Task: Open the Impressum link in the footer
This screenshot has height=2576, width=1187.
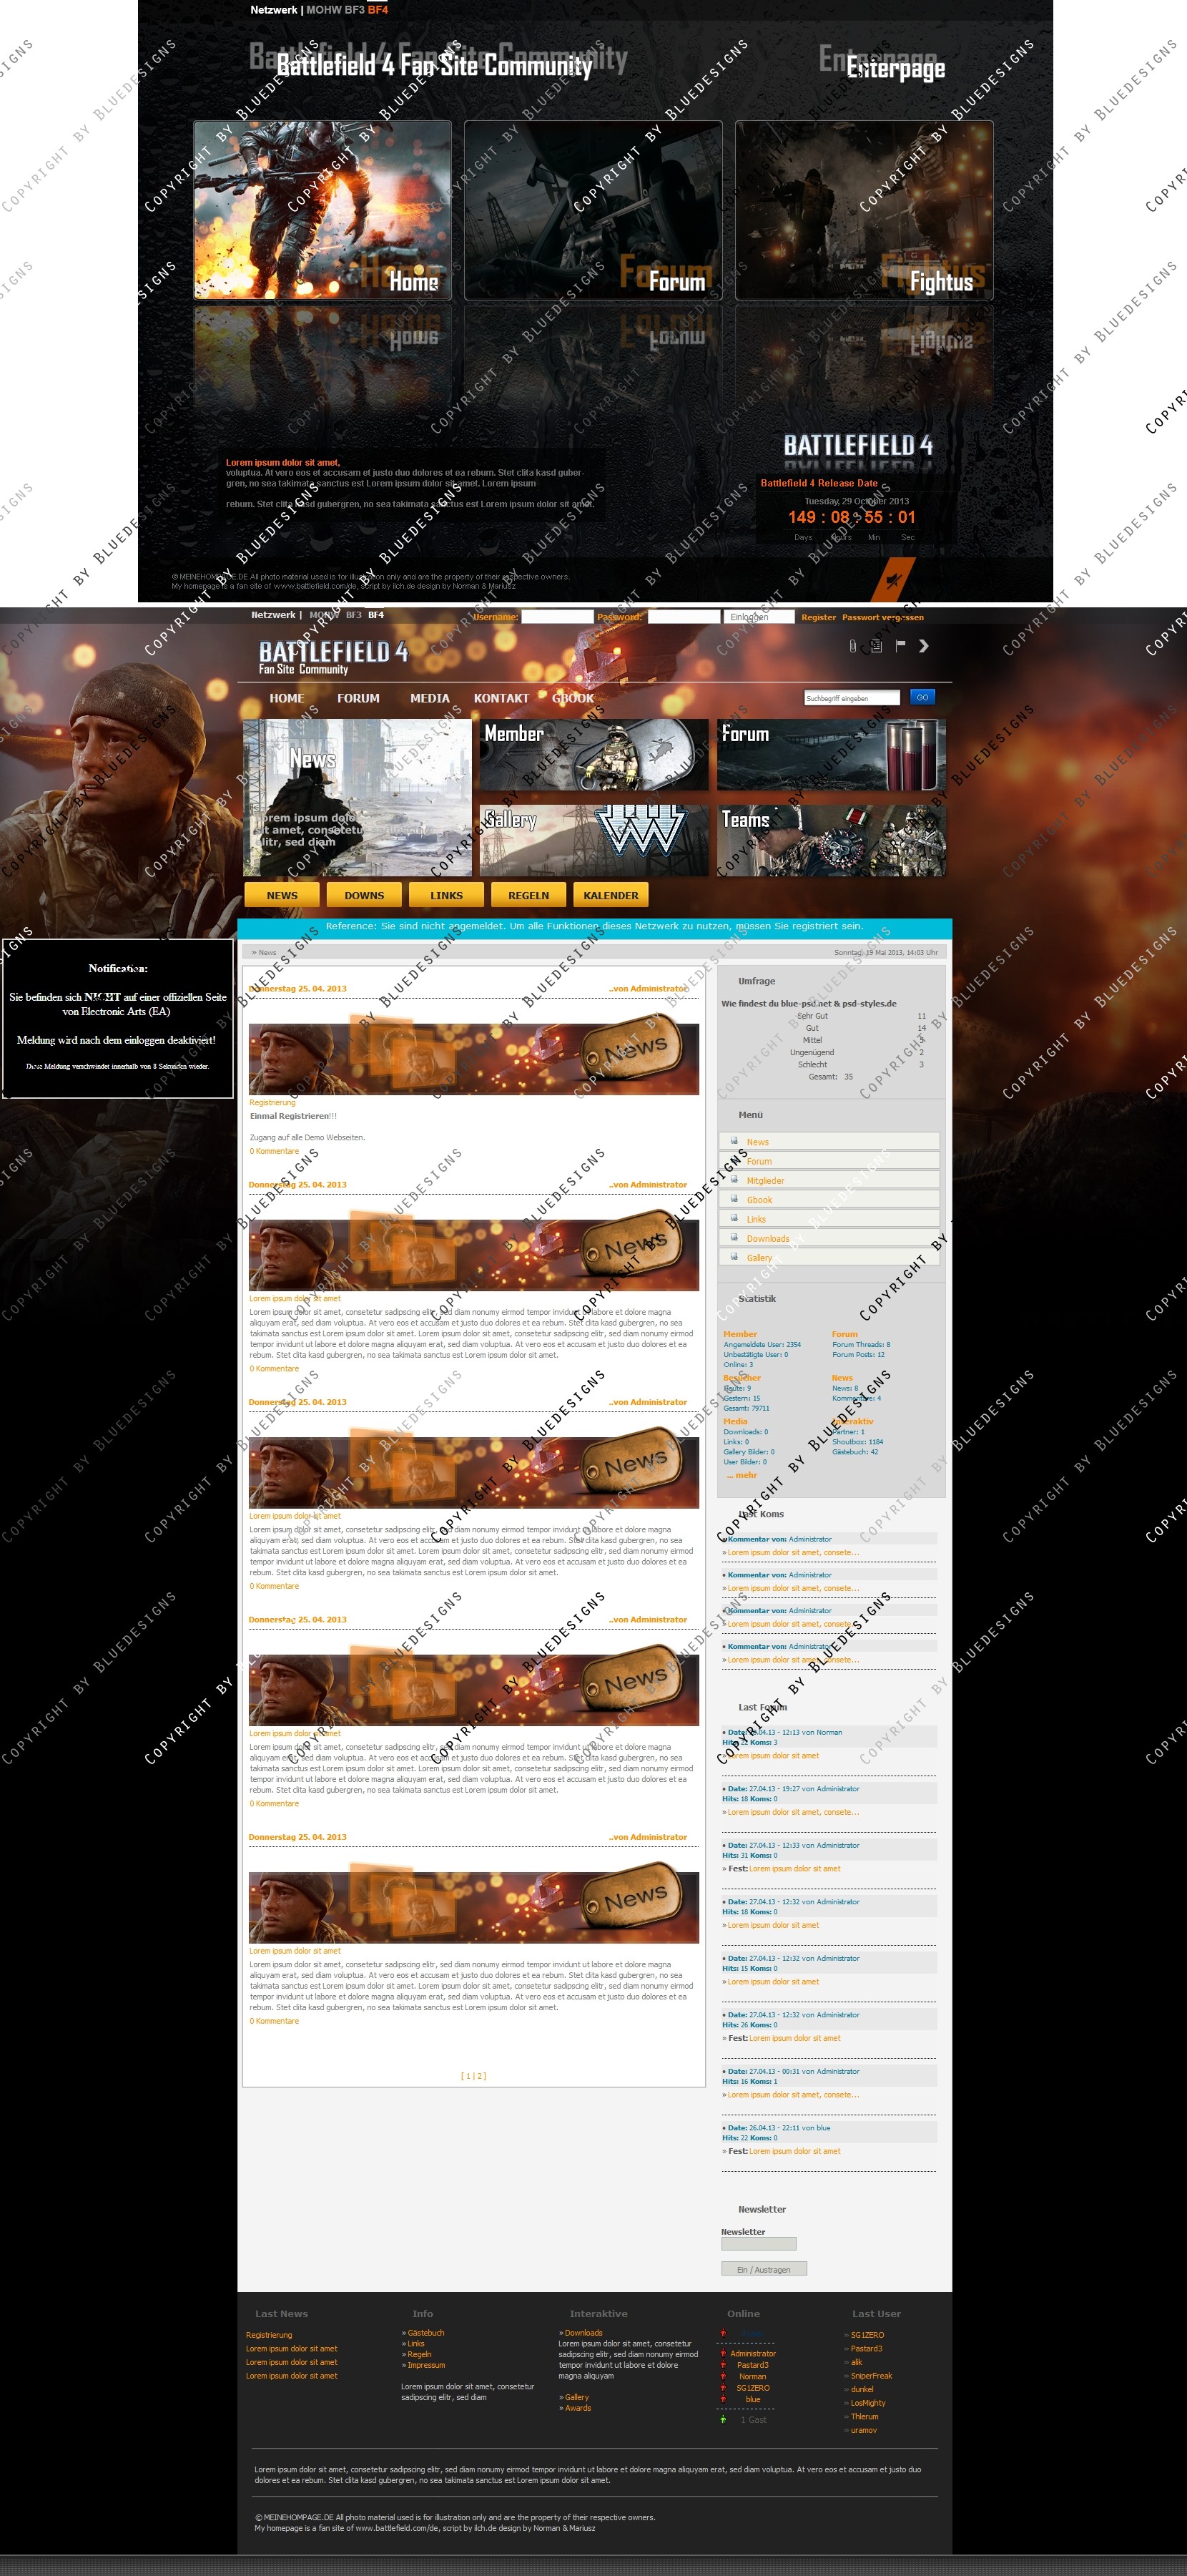Action: pyautogui.click(x=426, y=2365)
